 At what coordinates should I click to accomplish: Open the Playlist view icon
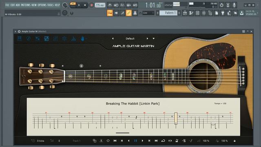click(185, 13)
